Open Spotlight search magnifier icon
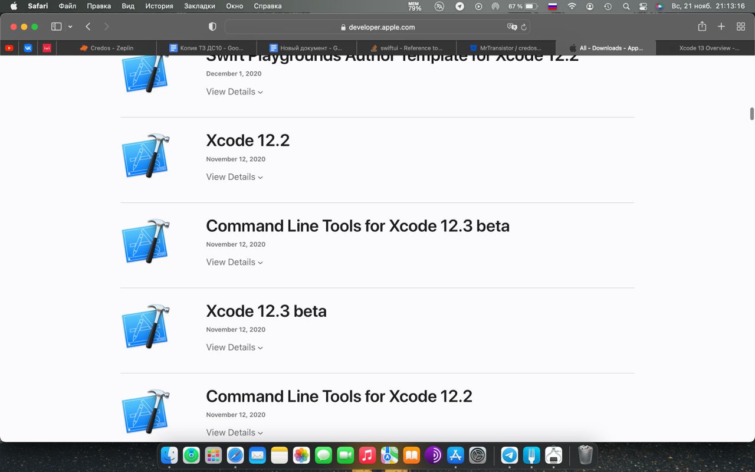The width and height of the screenshot is (755, 472). point(626,6)
